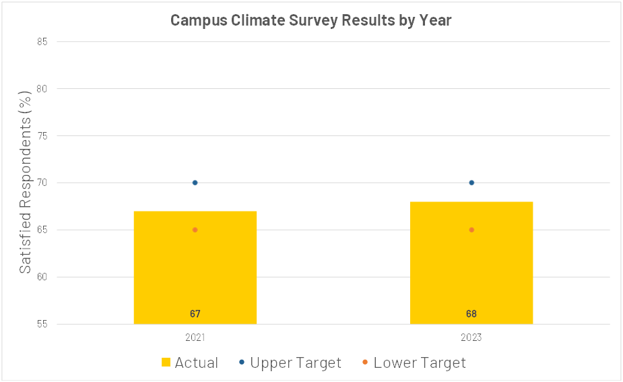623x382 pixels.
Task: Click the orange Lower Target legend marker
Action: (x=365, y=362)
